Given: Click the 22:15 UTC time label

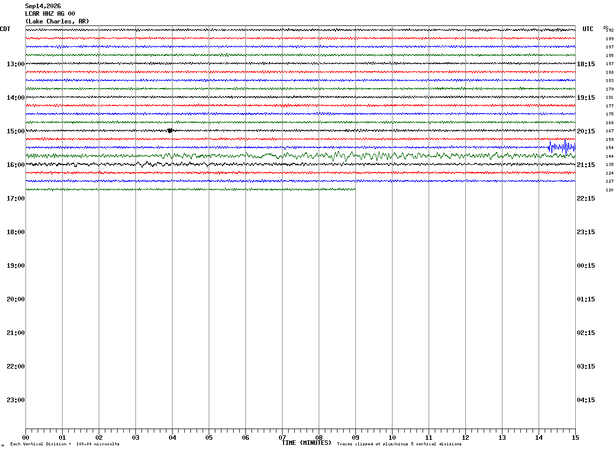Looking at the screenshot, I should point(585,199).
